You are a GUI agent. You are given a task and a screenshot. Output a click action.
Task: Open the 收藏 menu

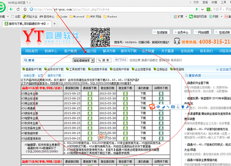[x=214, y=2]
